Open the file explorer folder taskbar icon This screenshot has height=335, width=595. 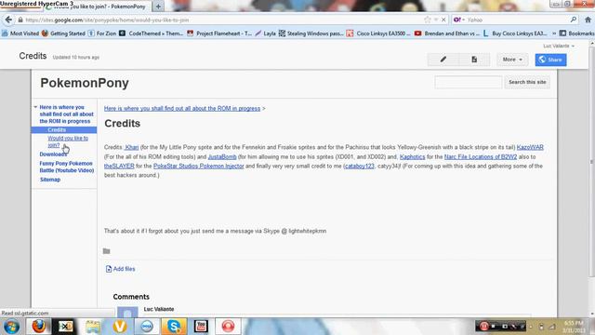pos(93,327)
